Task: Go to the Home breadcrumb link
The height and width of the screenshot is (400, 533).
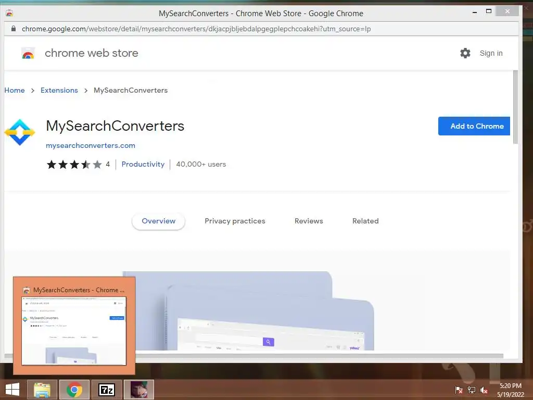Action: [x=15, y=90]
